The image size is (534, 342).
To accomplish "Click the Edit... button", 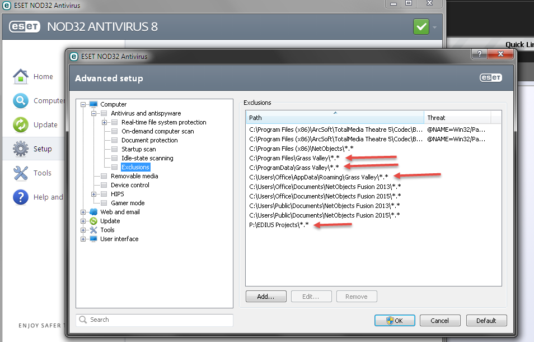I will (311, 297).
